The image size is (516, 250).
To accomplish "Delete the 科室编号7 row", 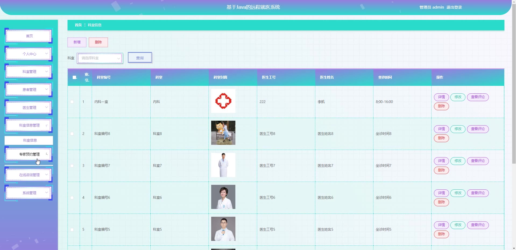I will coord(441,170).
